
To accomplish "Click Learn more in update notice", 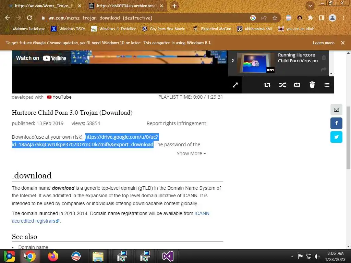I will [324, 43].
